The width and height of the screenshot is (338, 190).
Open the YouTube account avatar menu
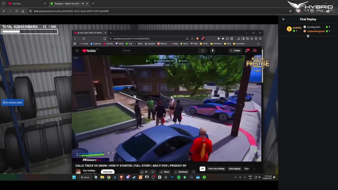(x=255, y=50)
